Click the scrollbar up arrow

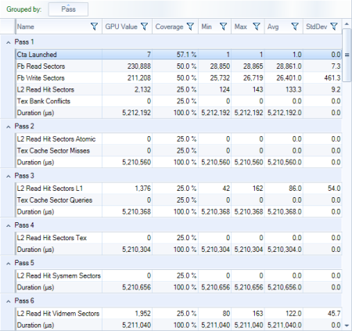347,23
